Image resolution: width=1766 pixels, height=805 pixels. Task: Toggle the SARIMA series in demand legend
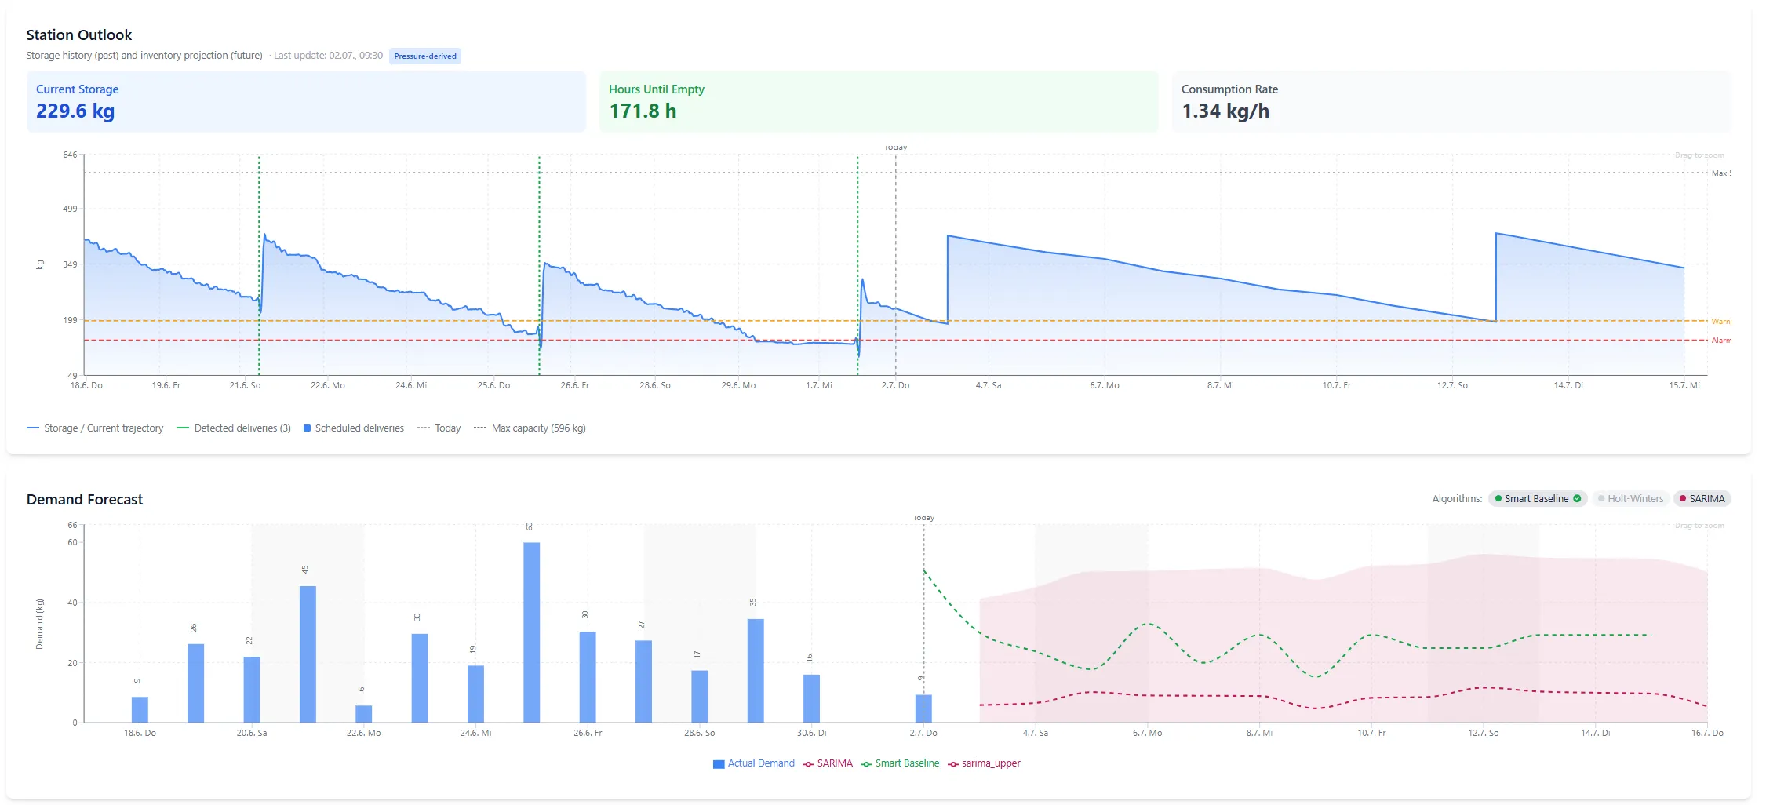(x=828, y=763)
